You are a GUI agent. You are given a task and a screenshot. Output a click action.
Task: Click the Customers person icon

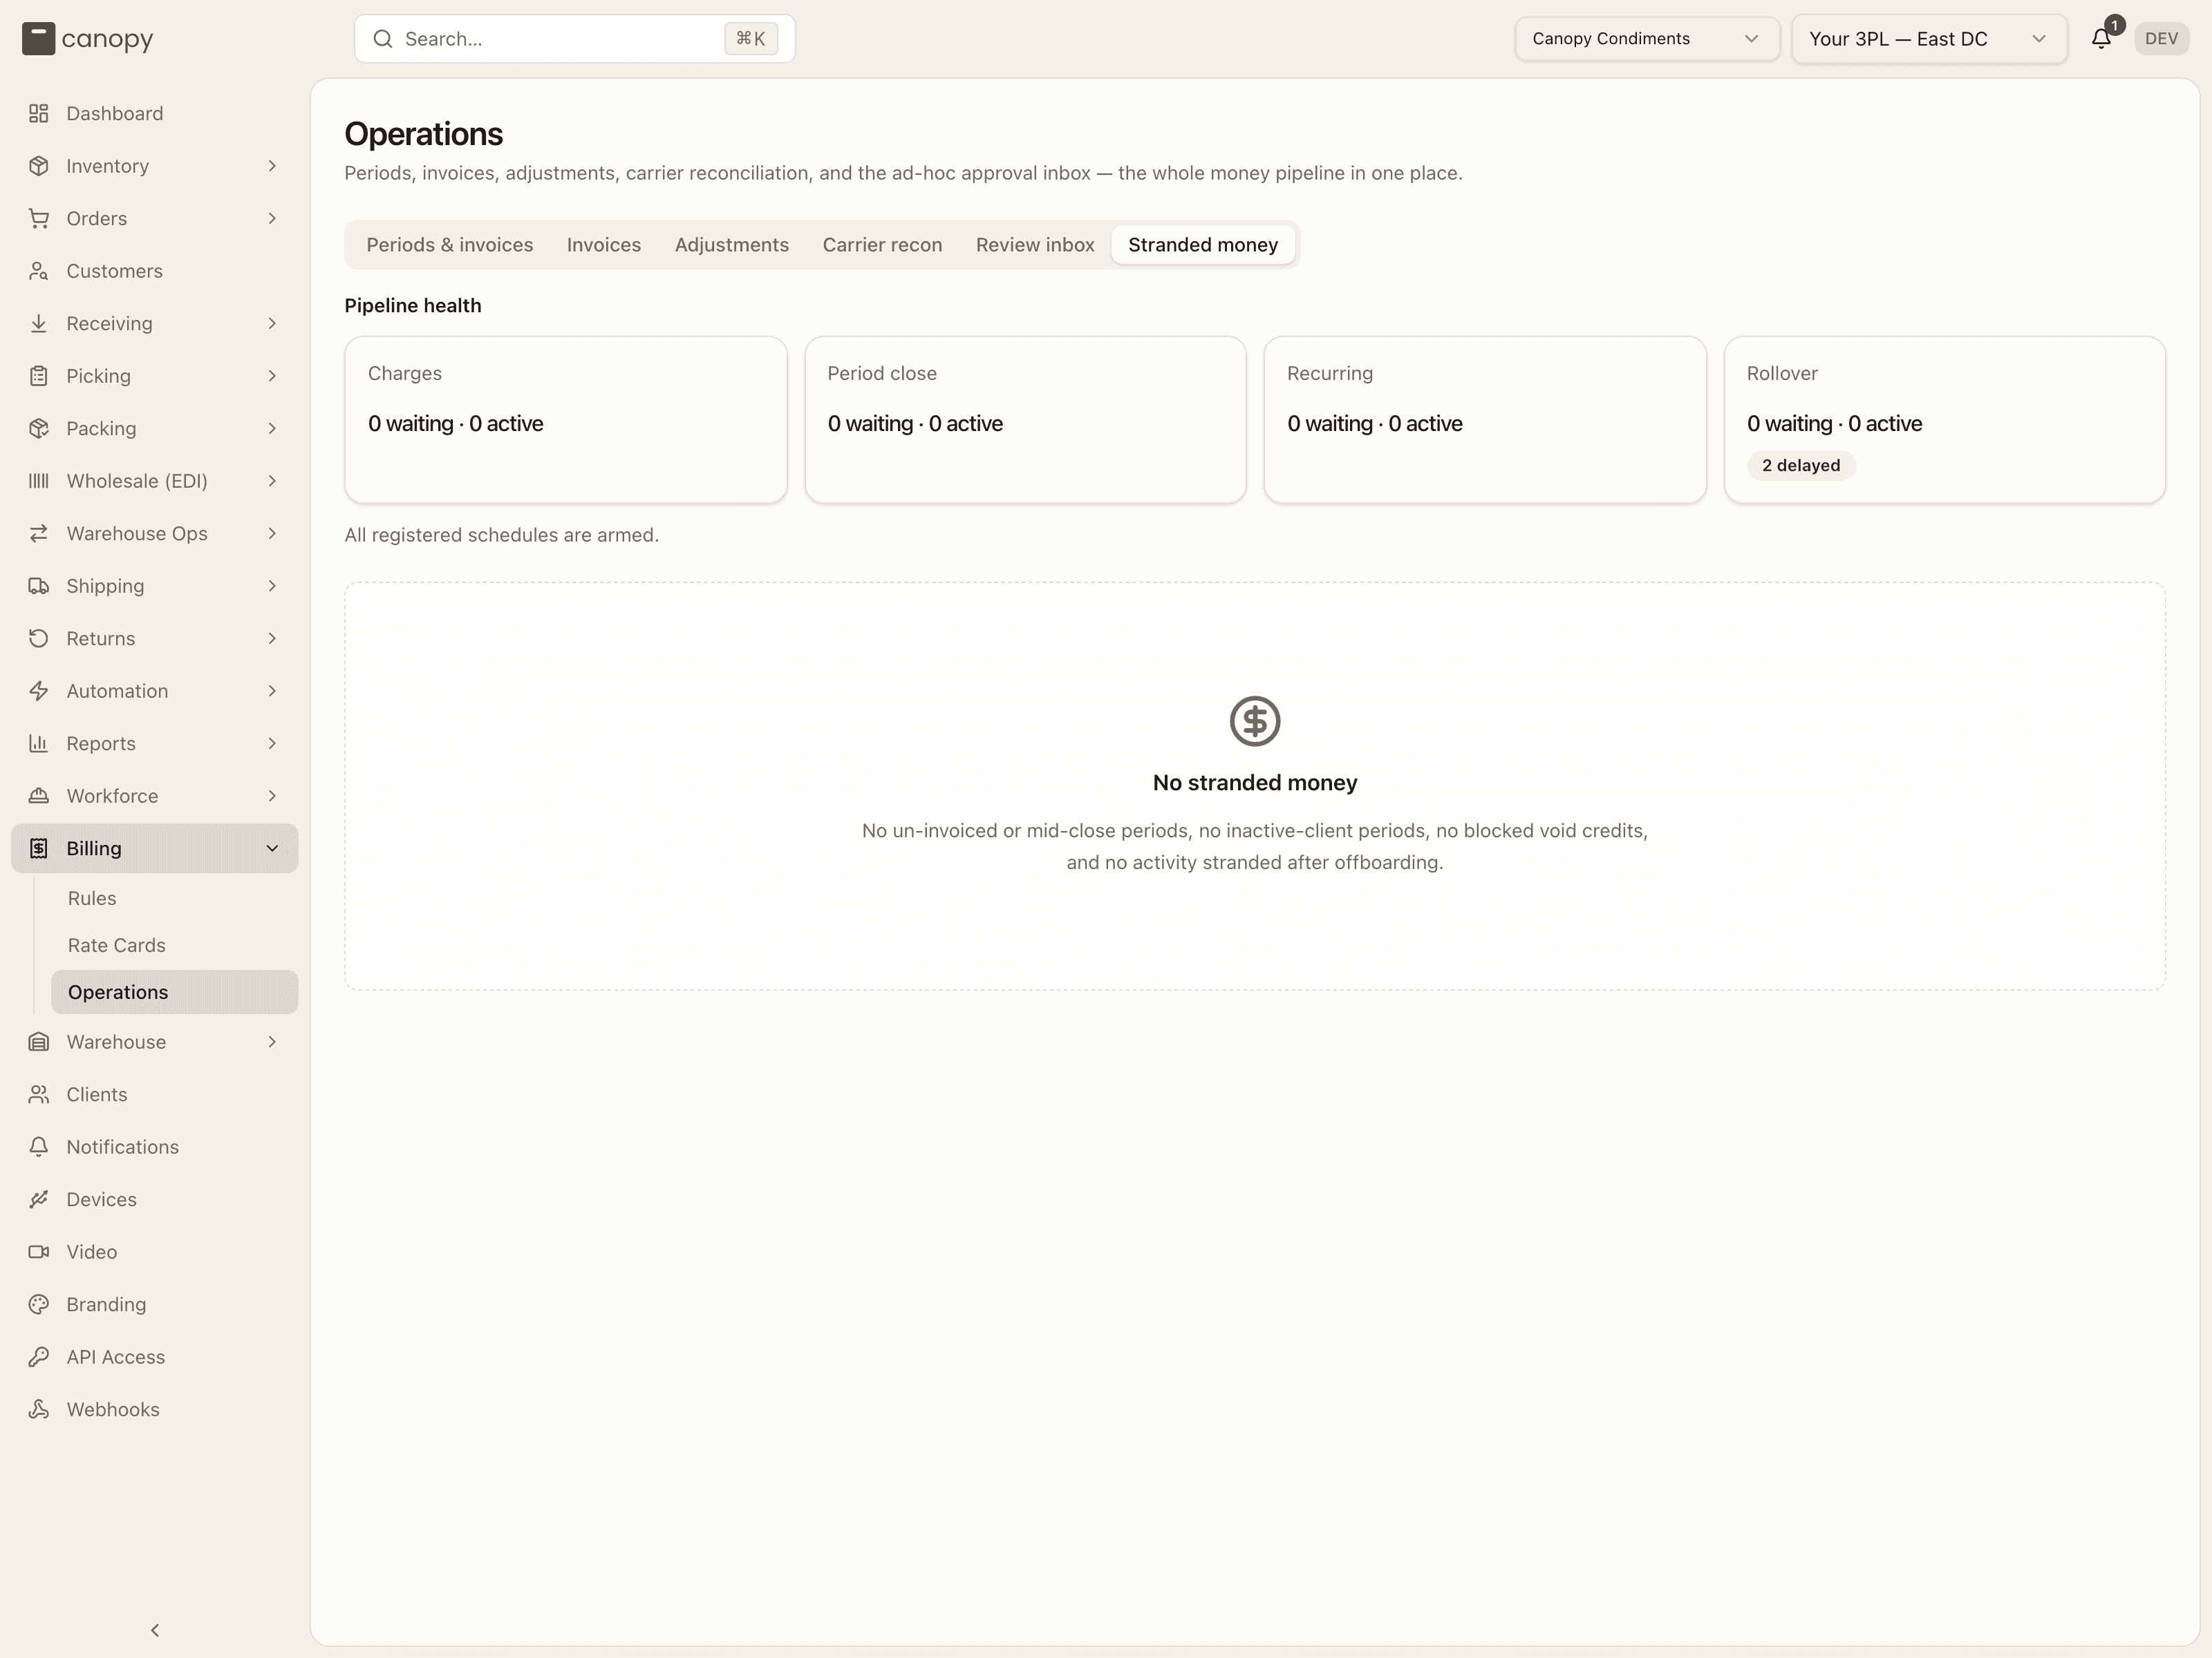39,271
